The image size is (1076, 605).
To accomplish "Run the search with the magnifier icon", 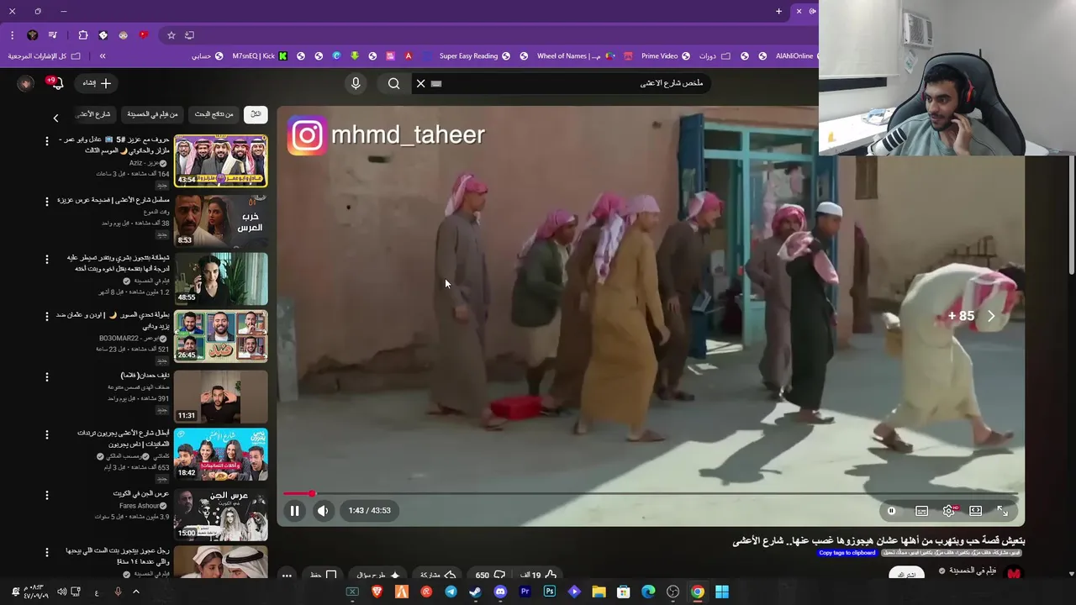I will point(393,83).
